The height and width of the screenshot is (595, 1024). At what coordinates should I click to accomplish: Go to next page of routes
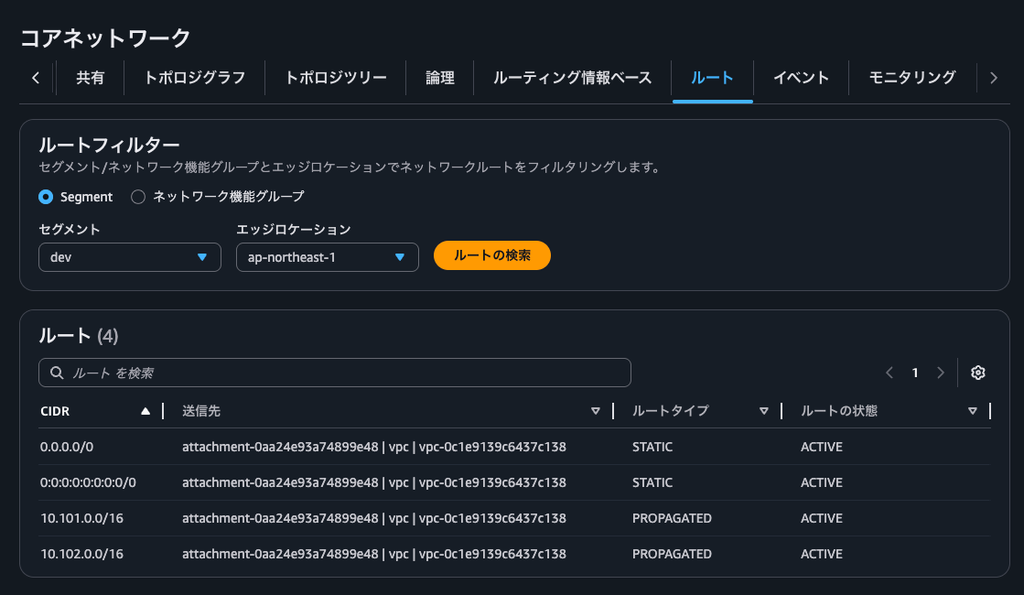pyautogui.click(x=941, y=373)
